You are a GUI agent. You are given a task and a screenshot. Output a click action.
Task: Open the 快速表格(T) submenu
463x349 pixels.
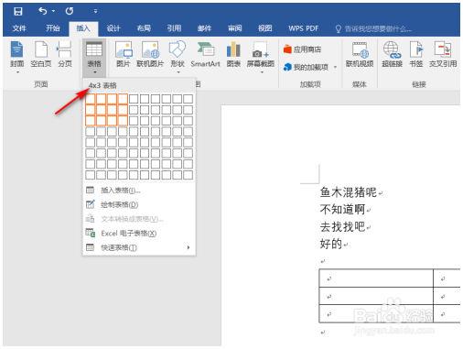coord(139,247)
